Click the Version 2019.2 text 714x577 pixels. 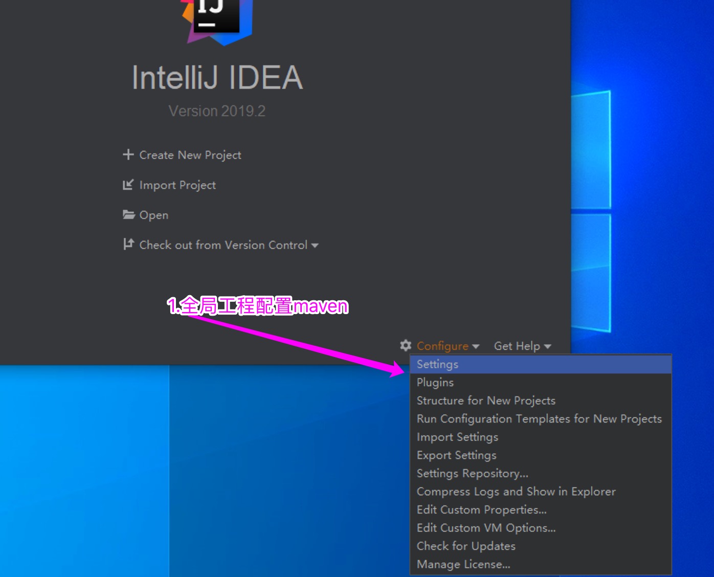[x=217, y=111]
